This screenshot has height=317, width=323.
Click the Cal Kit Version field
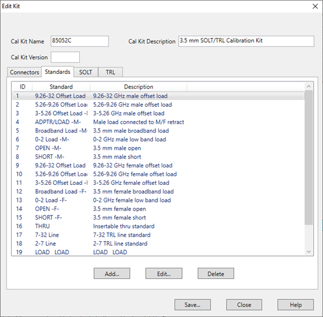[x=65, y=57]
